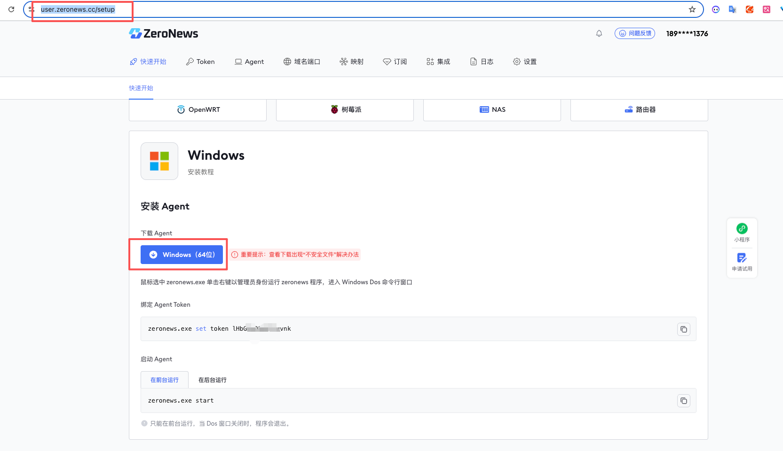Choose the 路由器 platform card
This screenshot has width=783, height=451.
coord(639,109)
